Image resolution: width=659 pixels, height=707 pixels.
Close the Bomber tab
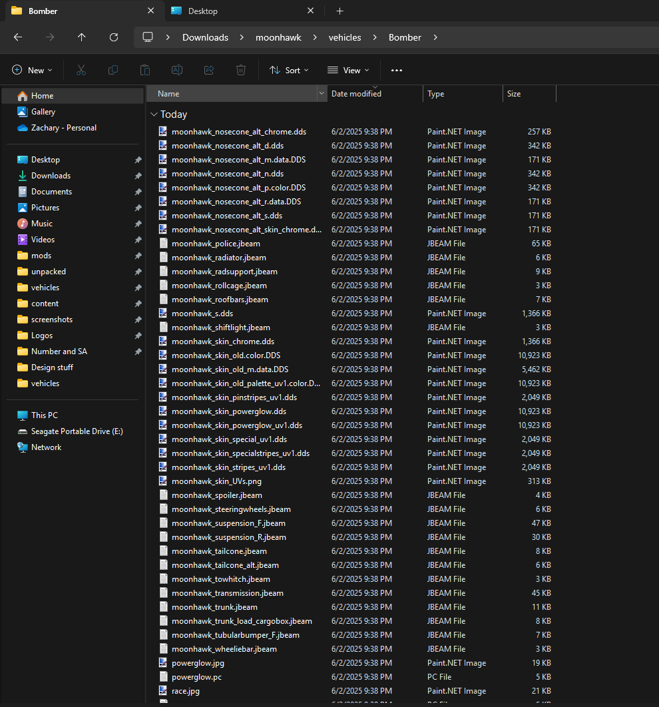(151, 11)
